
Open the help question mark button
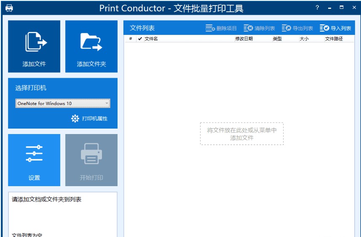tap(317, 8)
